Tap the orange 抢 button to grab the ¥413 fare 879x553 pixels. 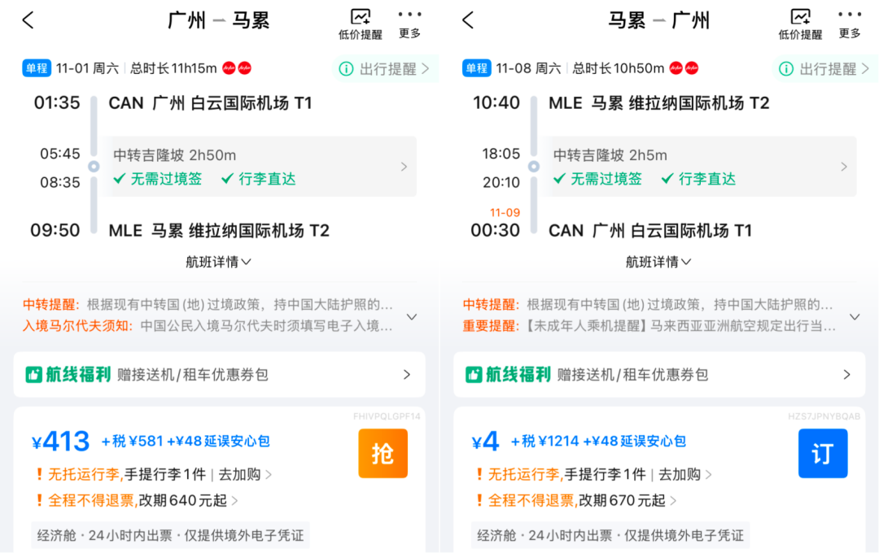tap(383, 453)
